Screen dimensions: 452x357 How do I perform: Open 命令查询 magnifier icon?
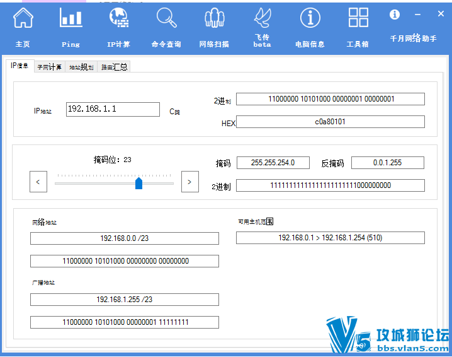166,18
